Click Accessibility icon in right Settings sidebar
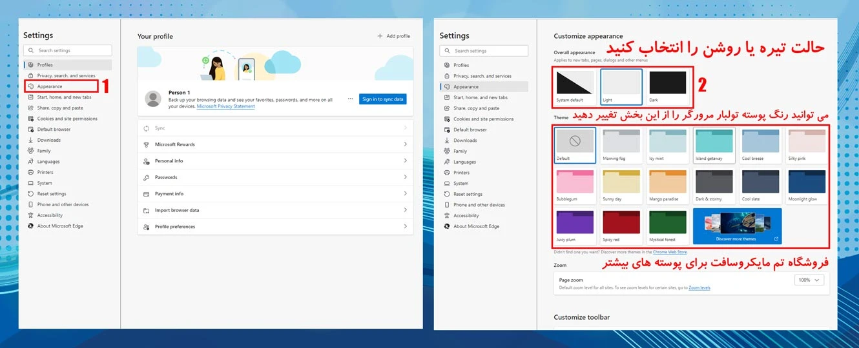This screenshot has width=859, height=348. coord(447,216)
